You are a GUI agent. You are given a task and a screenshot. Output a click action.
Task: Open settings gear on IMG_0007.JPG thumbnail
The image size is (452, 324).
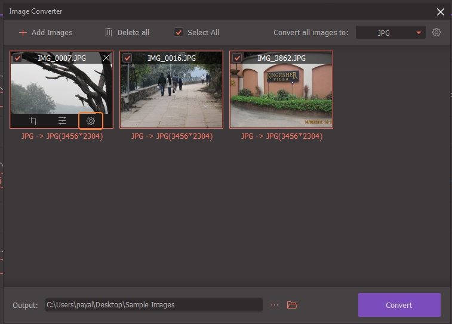(x=91, y=121)
